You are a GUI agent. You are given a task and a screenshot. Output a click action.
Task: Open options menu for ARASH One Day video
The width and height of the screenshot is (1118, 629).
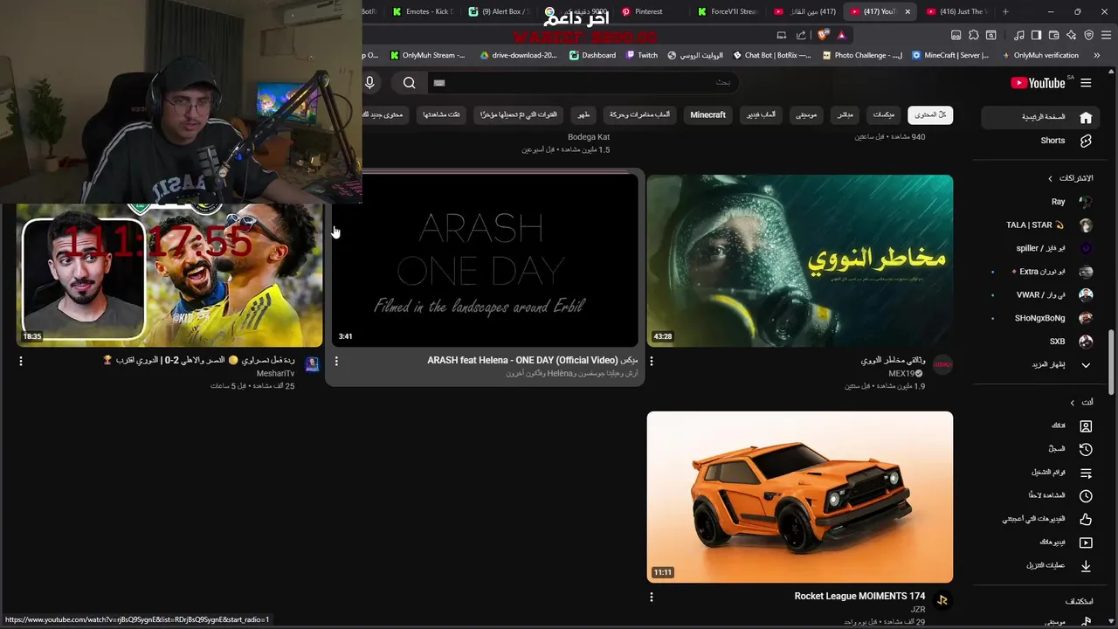(x=336, y=361)
